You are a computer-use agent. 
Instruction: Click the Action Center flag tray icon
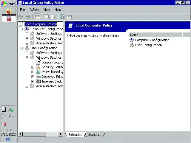pyautogui.click(x=4, y=116)
